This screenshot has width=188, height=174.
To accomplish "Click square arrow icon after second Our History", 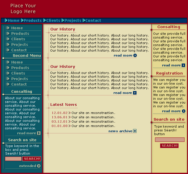I will 135,93.
